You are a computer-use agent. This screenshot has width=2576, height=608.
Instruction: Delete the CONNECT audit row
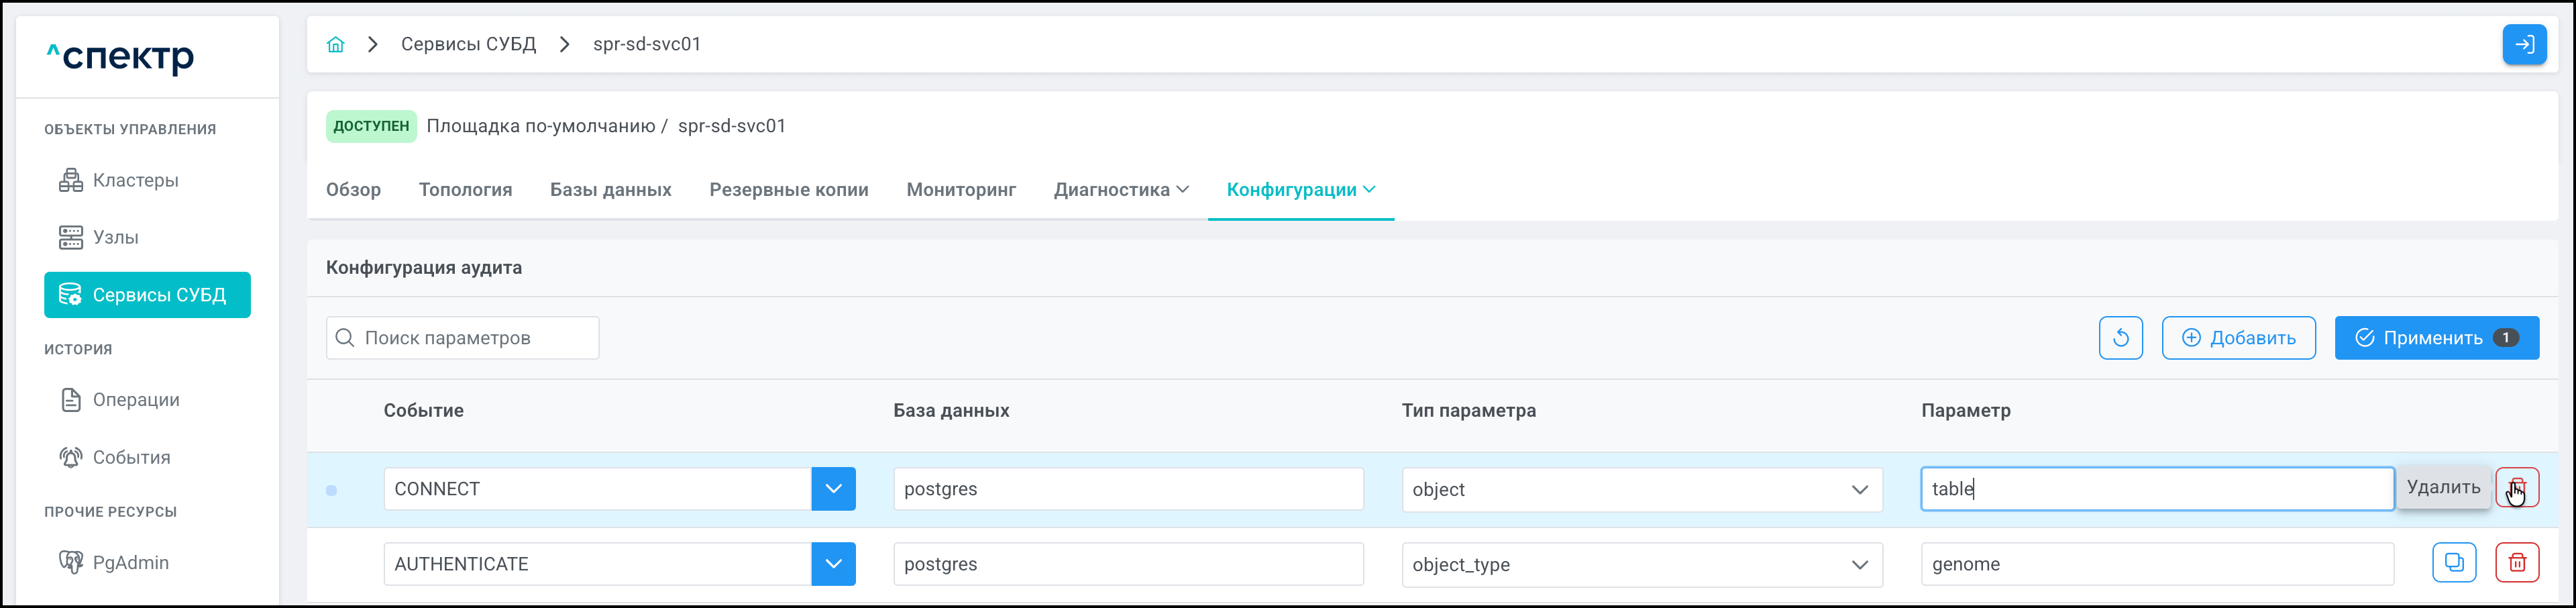click(2516, 488)
